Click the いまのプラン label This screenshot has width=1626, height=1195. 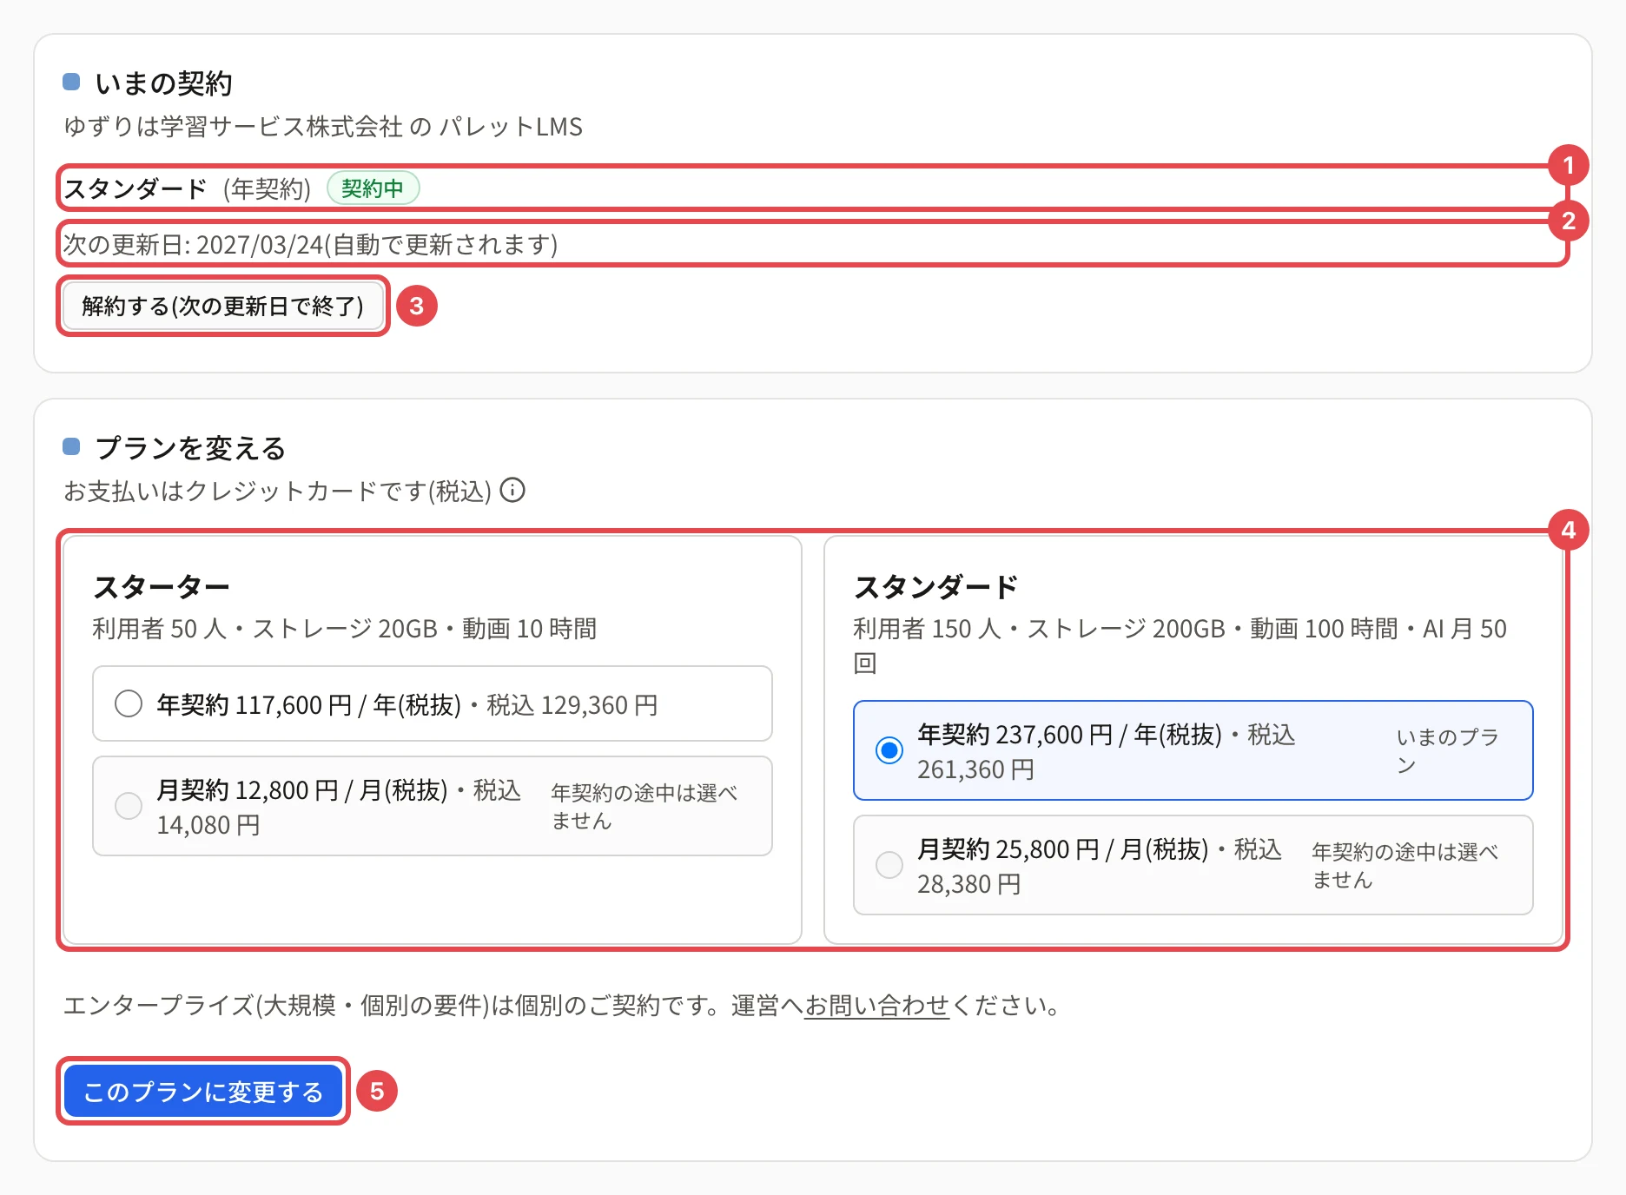pos(1448,750)
